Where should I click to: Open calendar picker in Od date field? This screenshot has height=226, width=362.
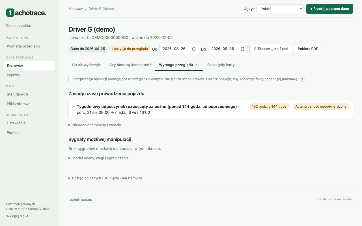tap(194, 49)
